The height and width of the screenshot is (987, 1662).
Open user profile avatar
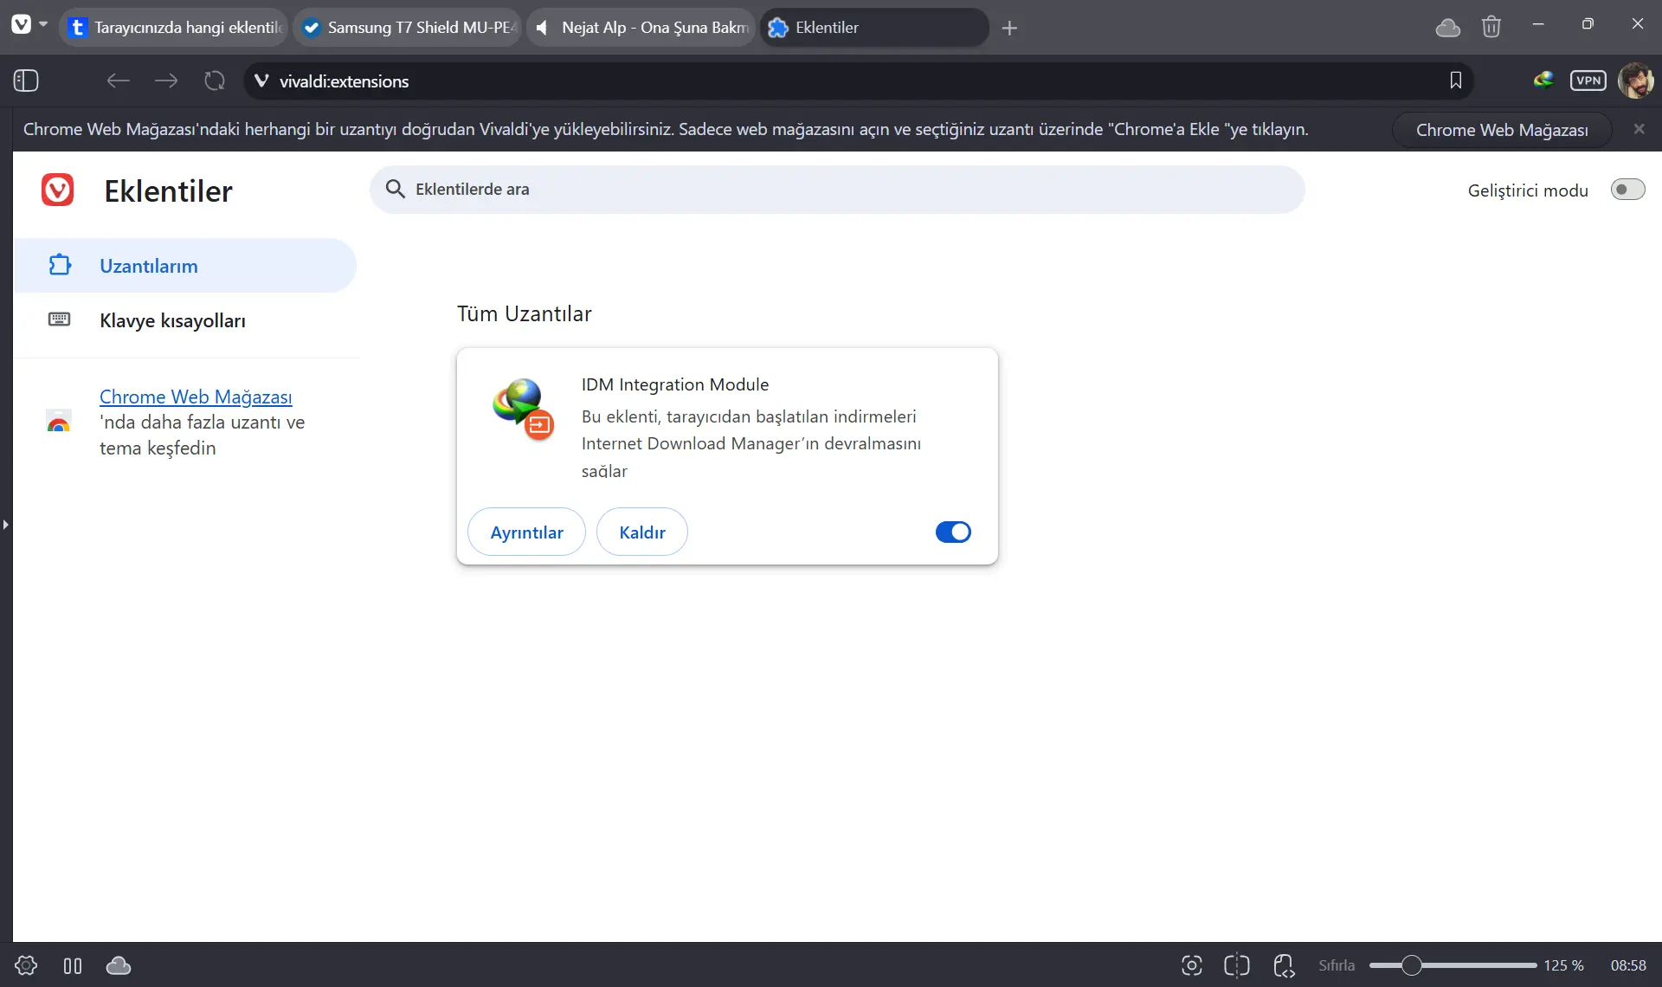[1635, 81]
